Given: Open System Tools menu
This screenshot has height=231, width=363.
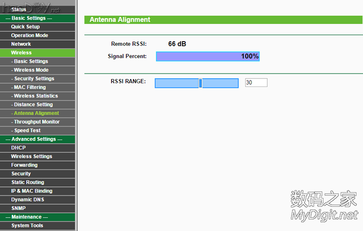Looking at the screenshot, I should point(27,226).
